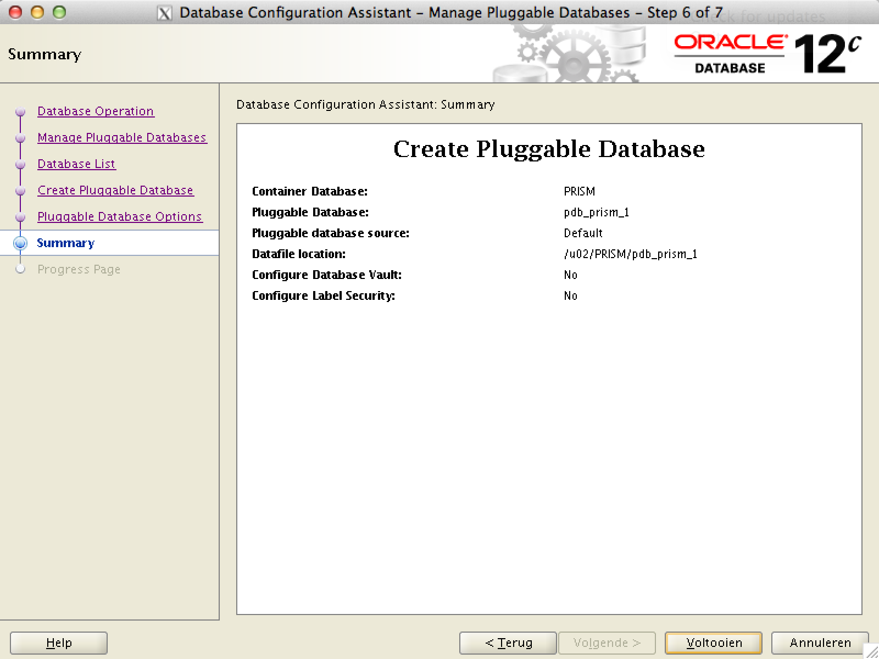Minimize the window with the yellow button
Image resolution: width=879 pixels, height=659 pixels.
coord(37,12)
